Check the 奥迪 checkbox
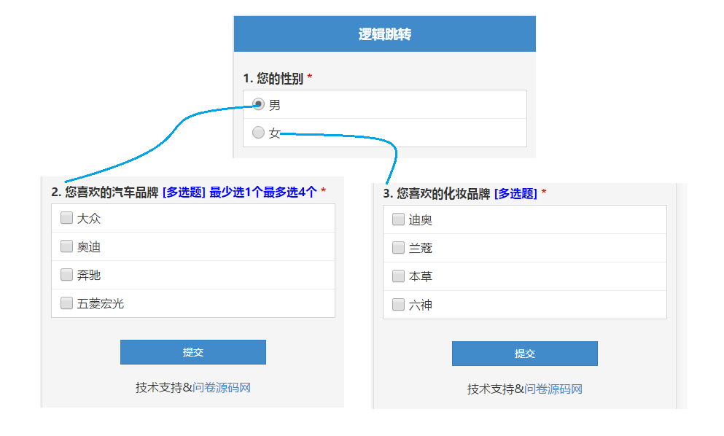The image size is (724, 436). point(66,246)
